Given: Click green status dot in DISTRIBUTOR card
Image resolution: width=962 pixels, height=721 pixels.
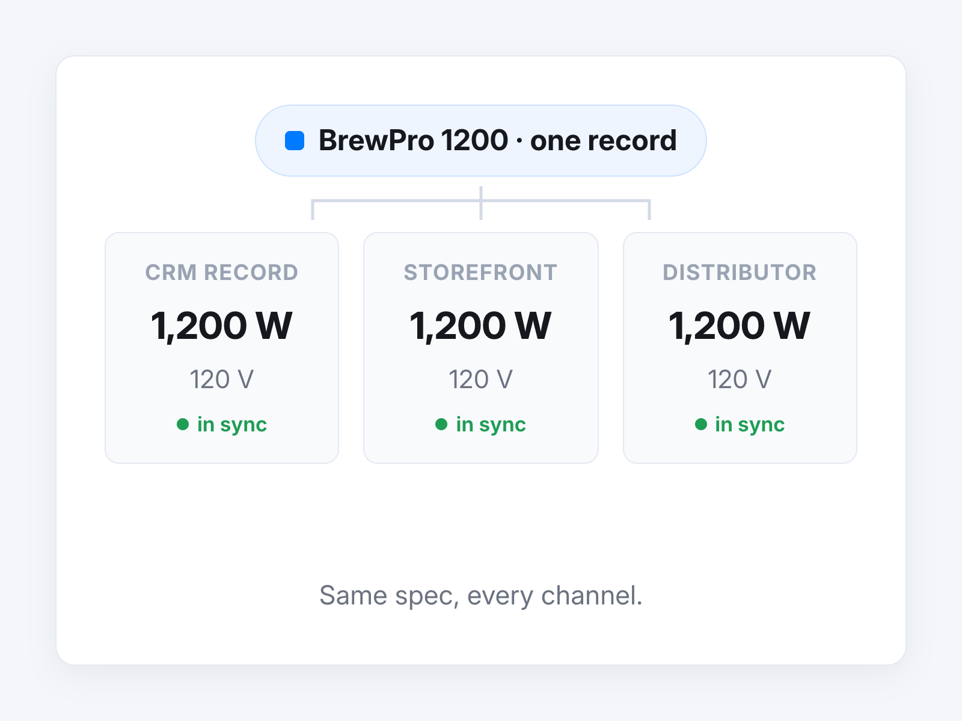Looking at the screenshot, I should (x=700, y=424).
